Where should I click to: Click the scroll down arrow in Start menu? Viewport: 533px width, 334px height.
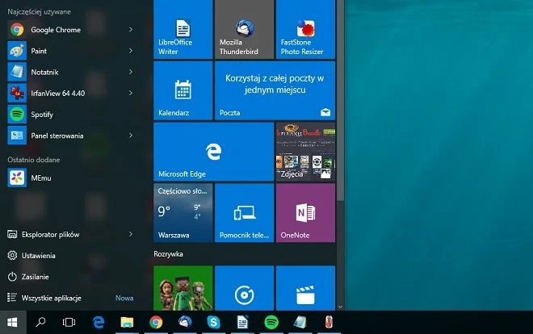click(341, 307)
